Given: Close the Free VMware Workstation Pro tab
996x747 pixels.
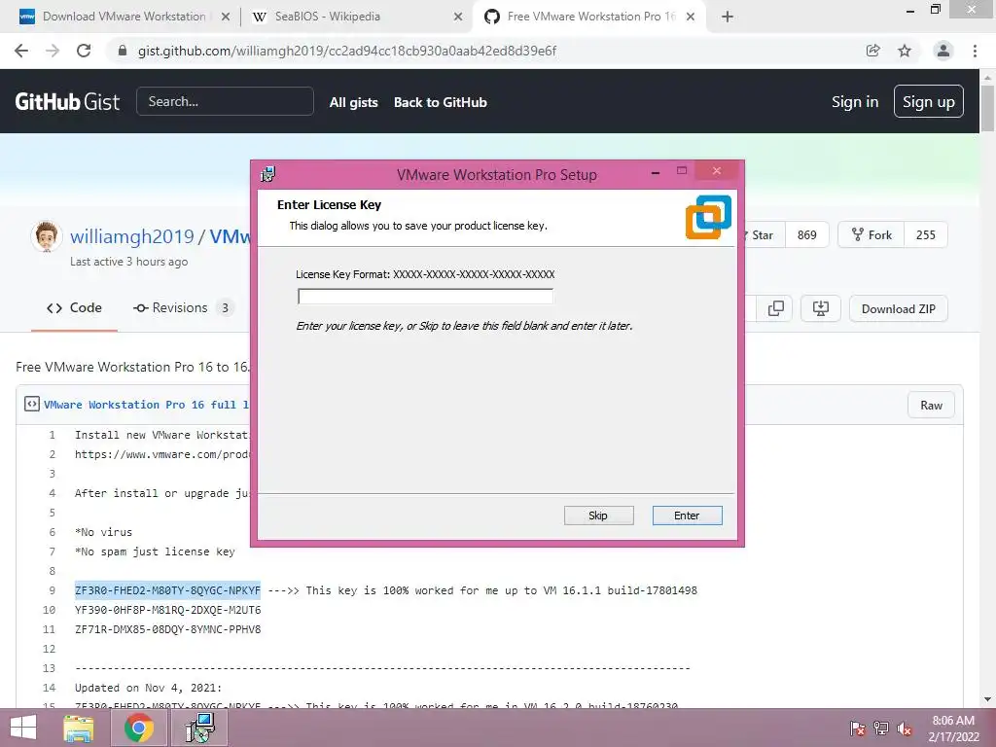Looking at the screenshot, I should coord(691,18).
